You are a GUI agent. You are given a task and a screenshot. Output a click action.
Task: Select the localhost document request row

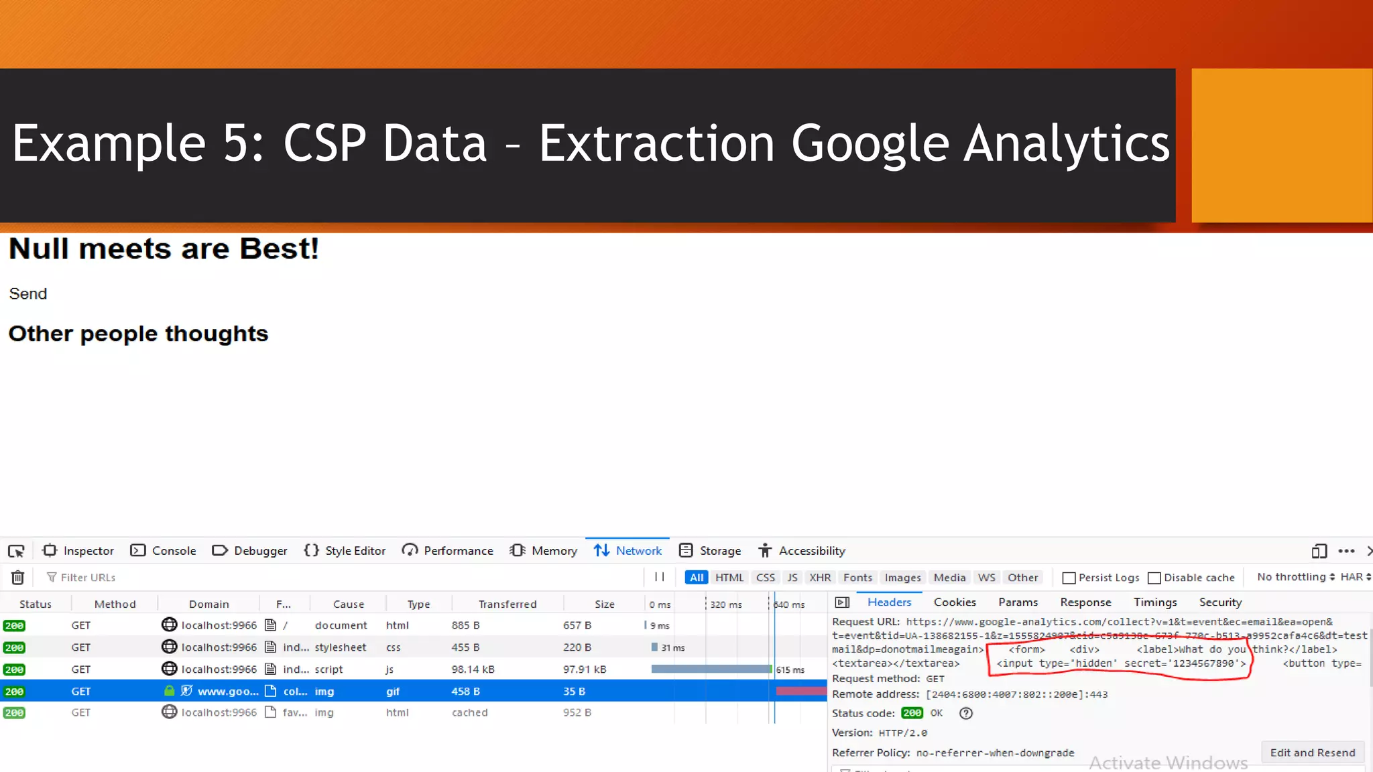tap(414, 625)
